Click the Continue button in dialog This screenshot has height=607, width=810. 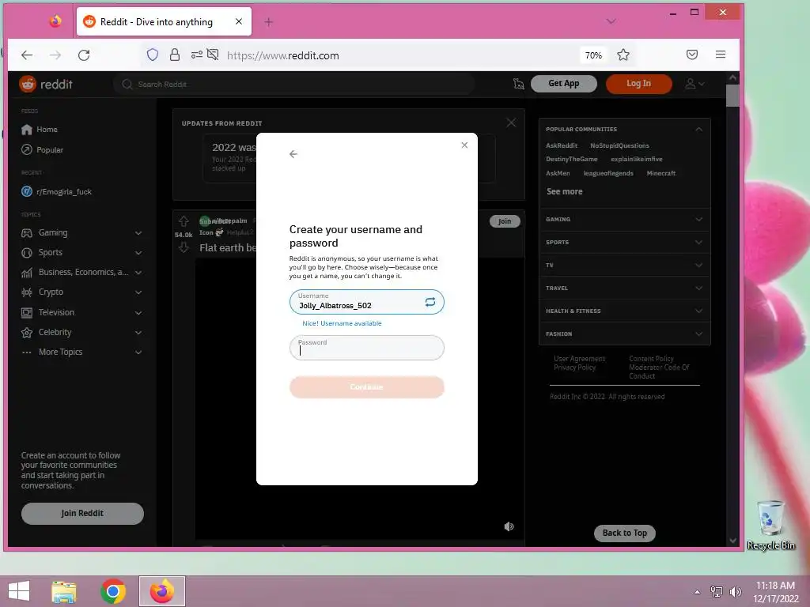(367, 387)
